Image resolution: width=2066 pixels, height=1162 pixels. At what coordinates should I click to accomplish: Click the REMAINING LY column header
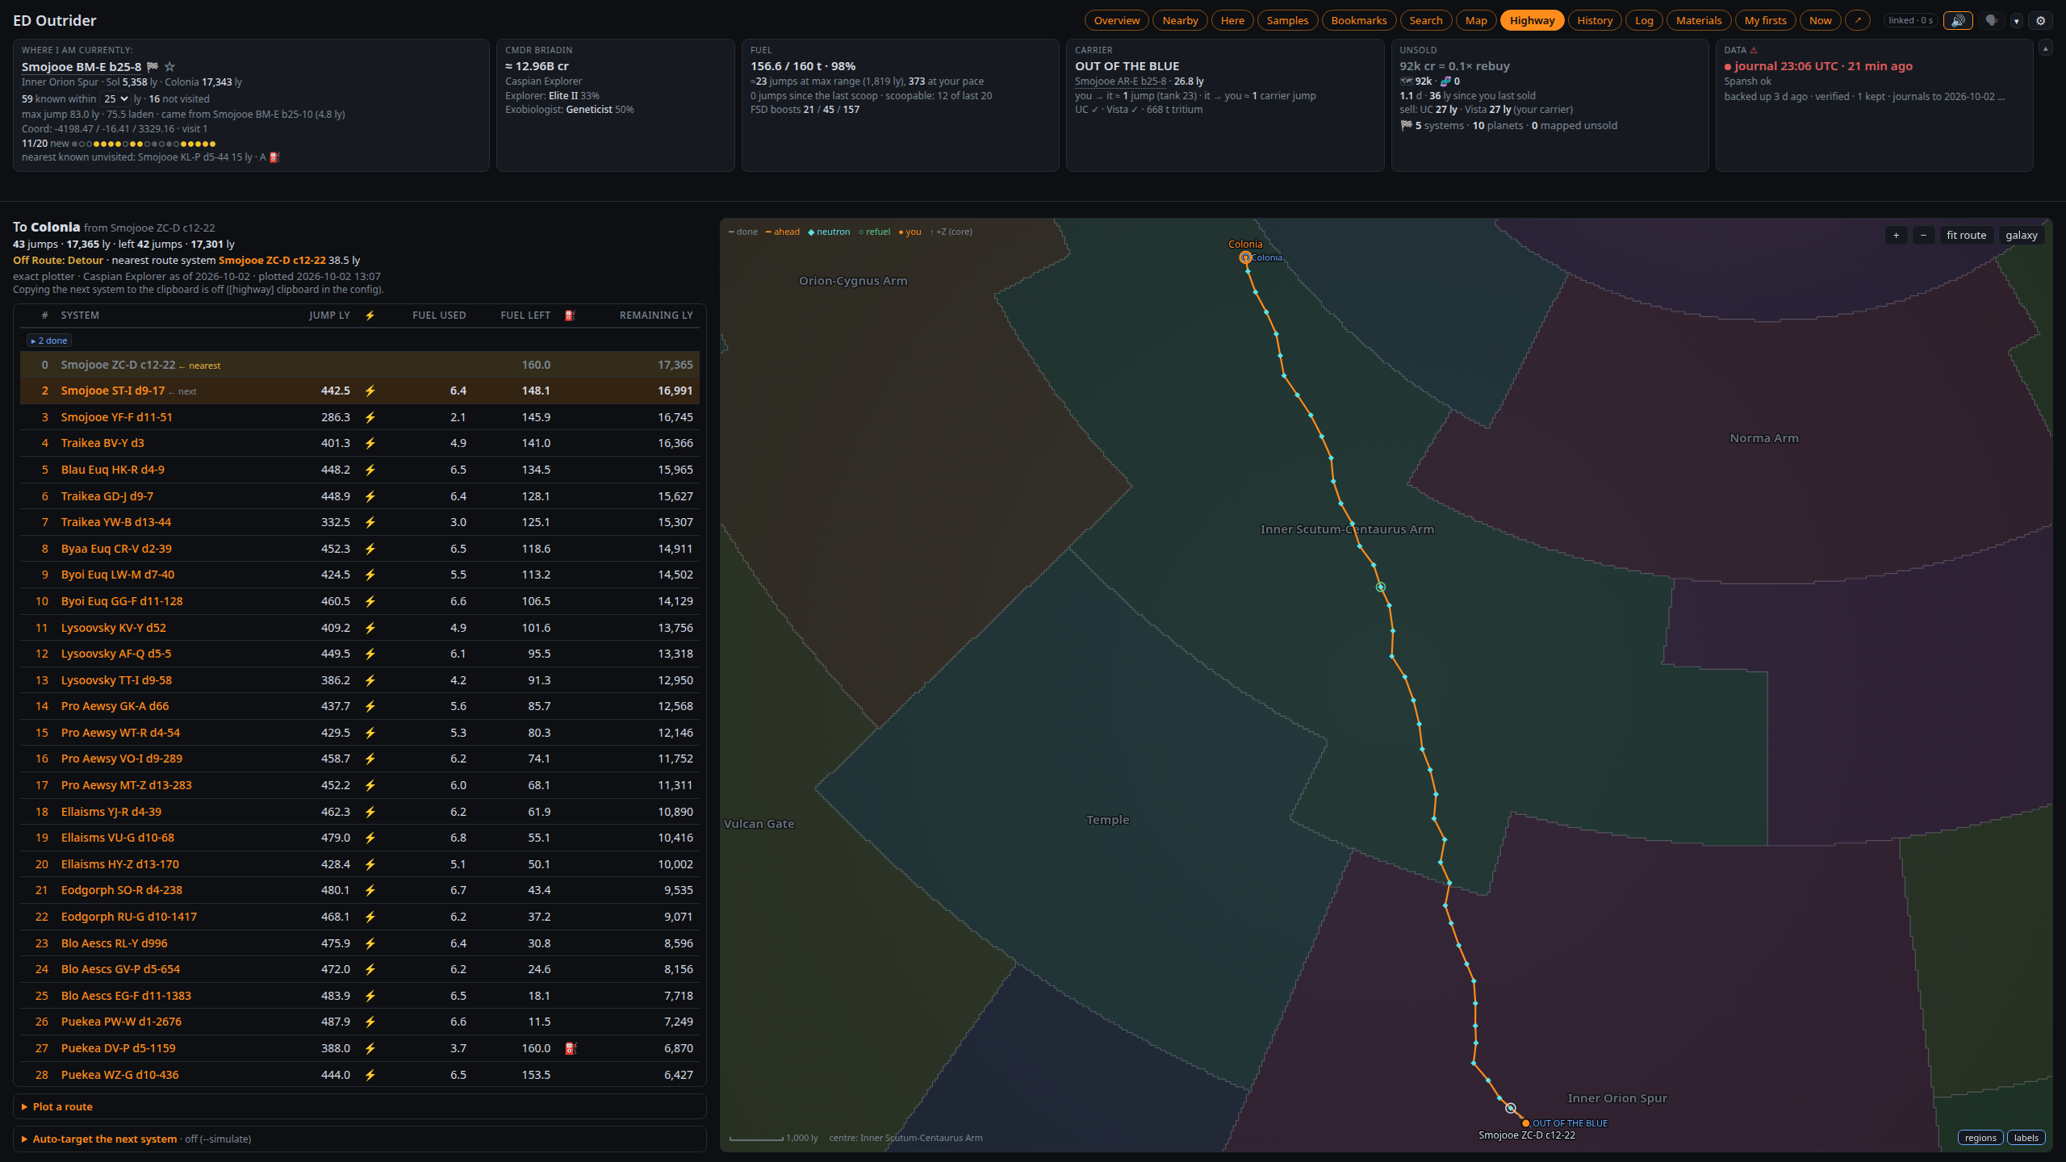click(656, 316)
